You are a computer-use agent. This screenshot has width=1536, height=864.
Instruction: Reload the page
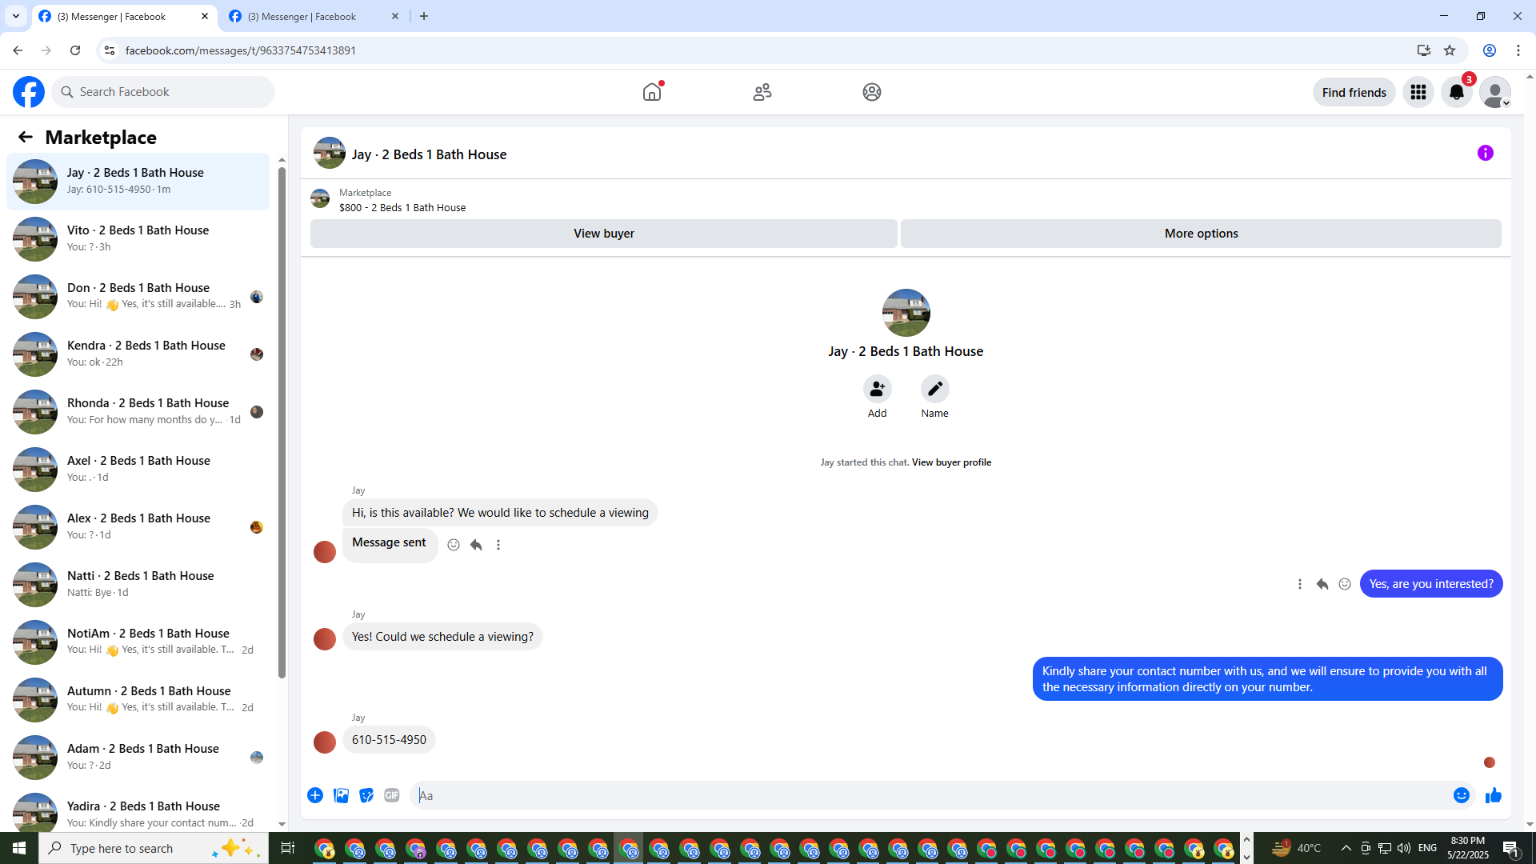click(x=75, y=50)
